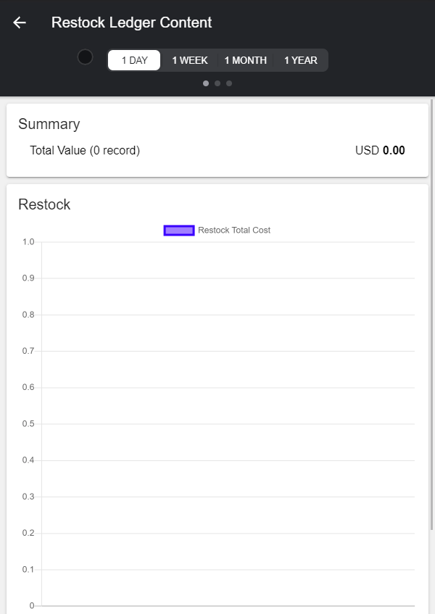Select the 1 DAY range tab
This screenshot has height=614, width=435.
coord(134,60)
